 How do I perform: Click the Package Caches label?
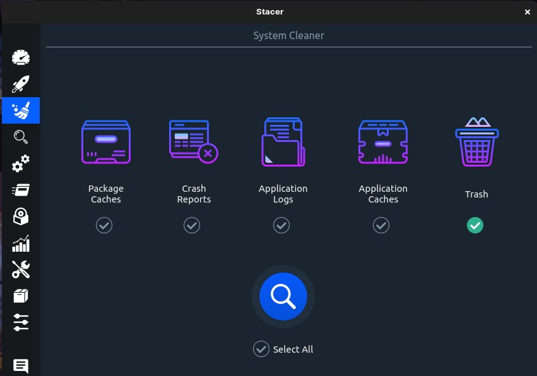click(106, 194)
